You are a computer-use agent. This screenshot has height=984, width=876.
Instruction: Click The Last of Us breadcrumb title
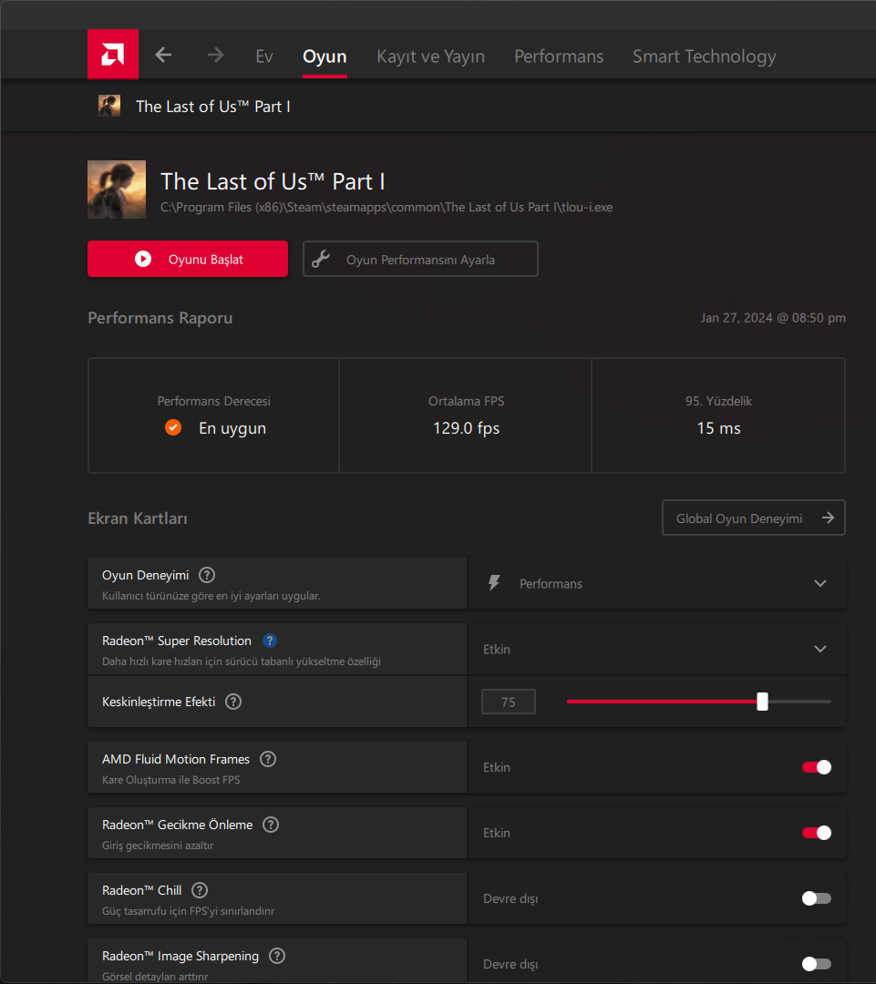(x=213, y=107)
